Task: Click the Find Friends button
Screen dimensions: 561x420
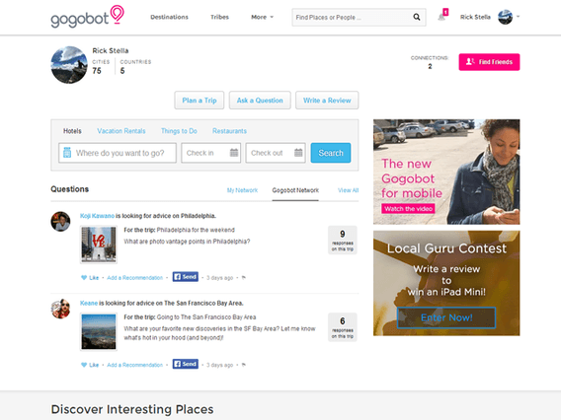Action: [x=489, y=62]
